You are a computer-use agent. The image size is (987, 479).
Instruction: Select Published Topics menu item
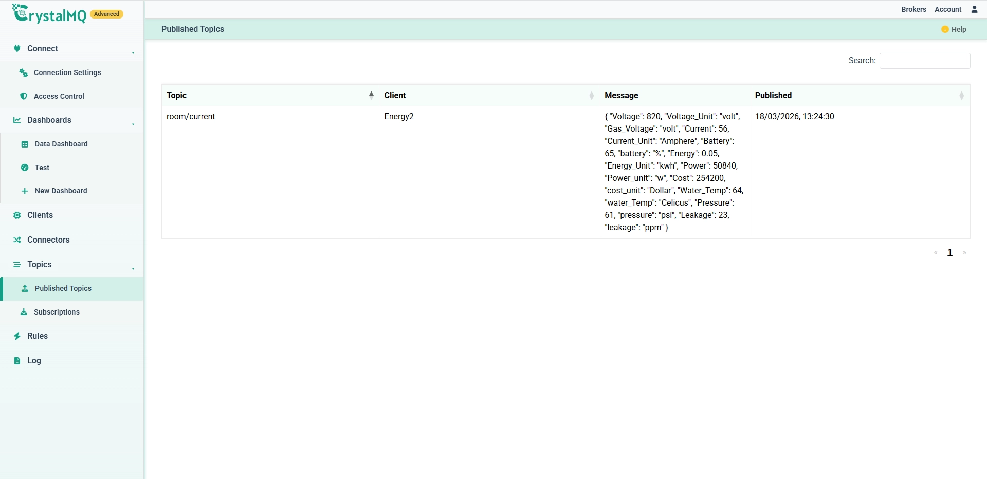(72, 288)
